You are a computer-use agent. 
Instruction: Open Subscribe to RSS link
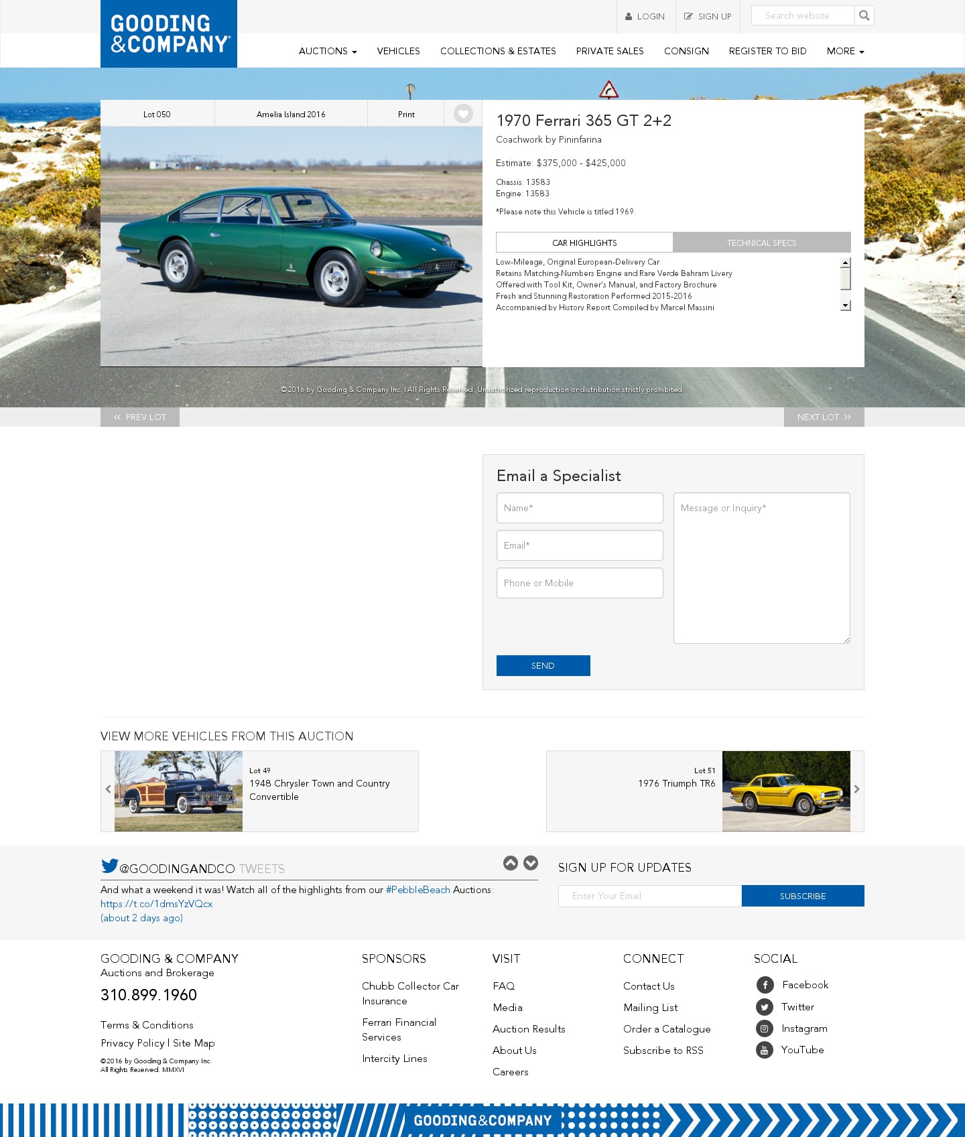(663, 1051)
